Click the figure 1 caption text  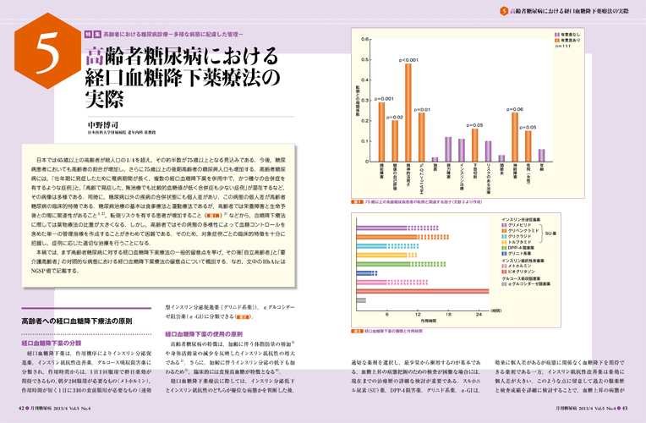(x=423, y=202)
